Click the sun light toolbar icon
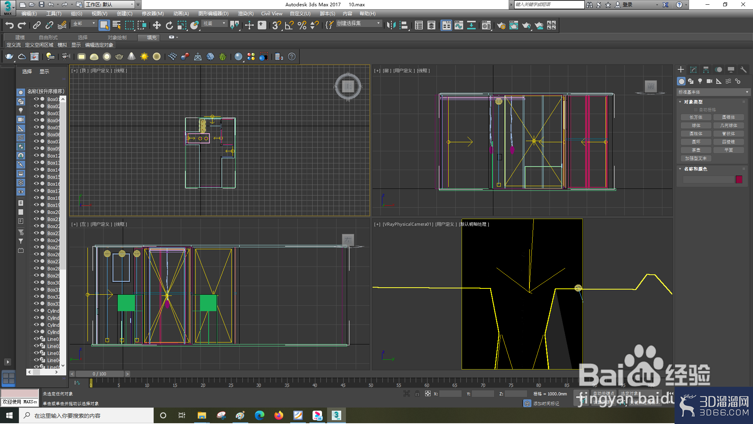This screenshot has height=424, width=753. click(144, 56)
